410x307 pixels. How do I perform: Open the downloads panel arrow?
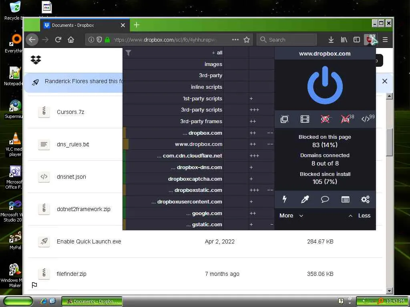click(x=331, y=40)
